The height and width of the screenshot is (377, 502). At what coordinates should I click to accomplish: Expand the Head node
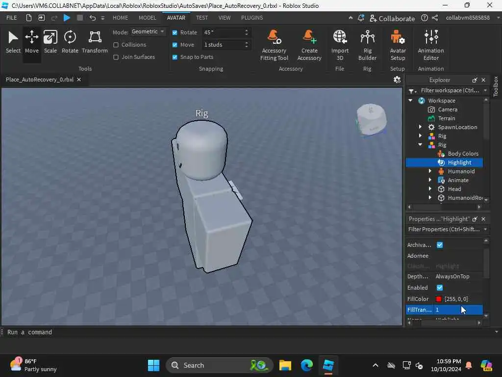[x=430, y=189]
